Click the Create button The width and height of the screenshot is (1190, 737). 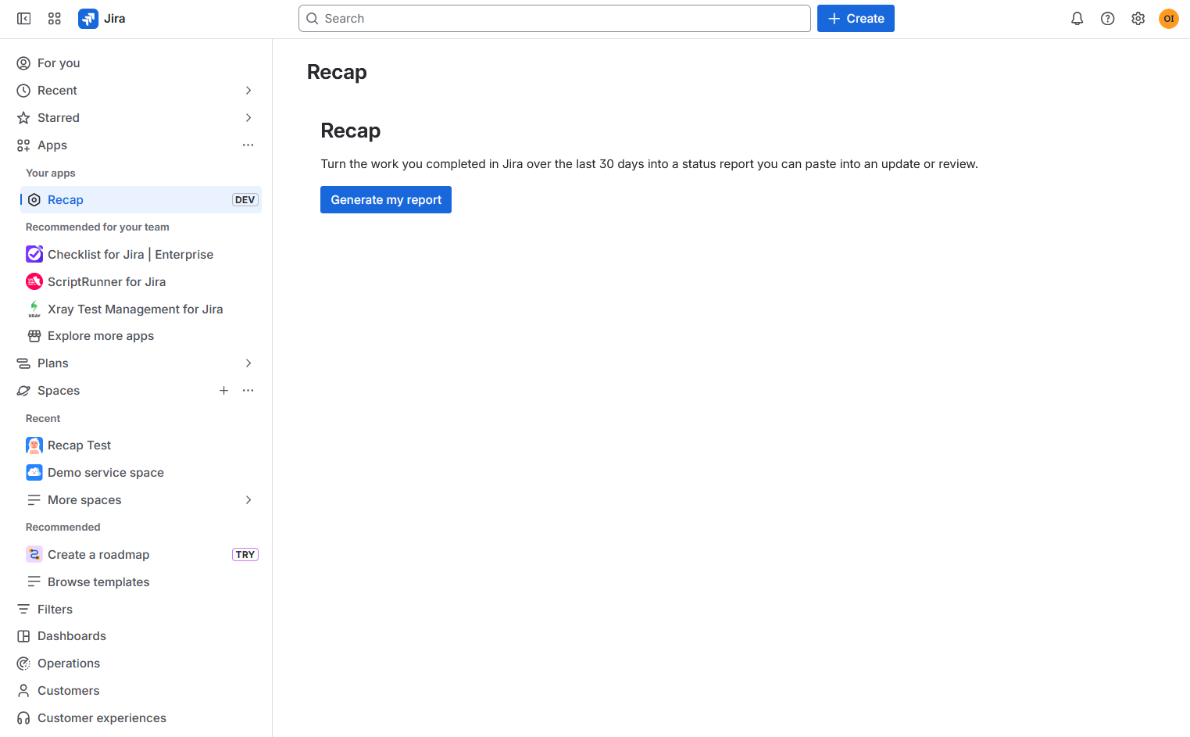pyautogui.click(x=856, y=19)
